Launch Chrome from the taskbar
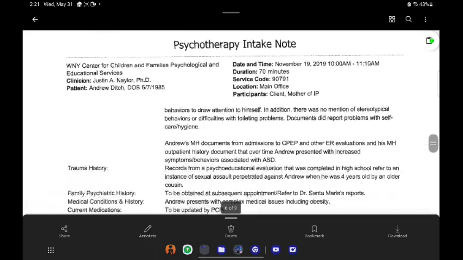463x260 pixels. point(255,250)
